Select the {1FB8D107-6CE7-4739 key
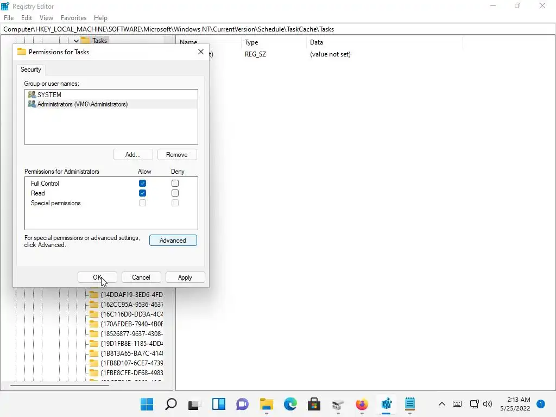Image resolution: width=556 pixels, height=417 pixels. (x=131, y=363)
